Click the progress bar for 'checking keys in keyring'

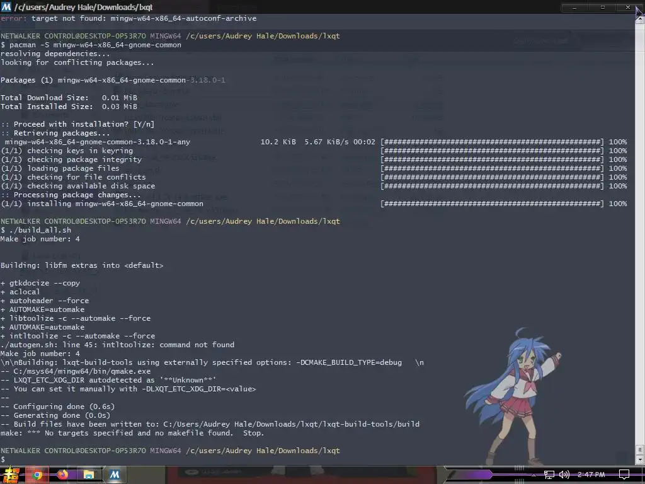pos(493,151)
